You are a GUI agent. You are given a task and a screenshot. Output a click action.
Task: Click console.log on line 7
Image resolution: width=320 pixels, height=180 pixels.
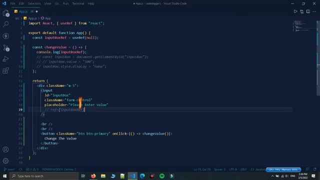(x=48, y=52)
